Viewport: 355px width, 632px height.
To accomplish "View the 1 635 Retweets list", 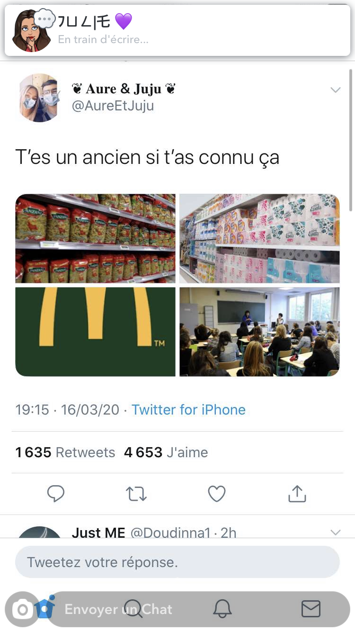I will point(65,452).
